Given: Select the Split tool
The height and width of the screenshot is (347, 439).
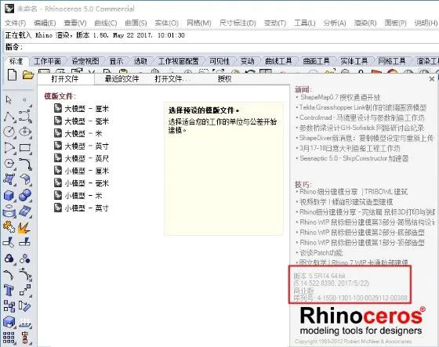Looking at the screenshot, I should click(24, 242).
